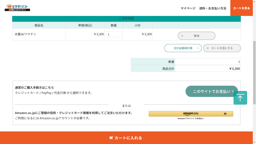The height and width of the screenshot is (144, 256).
Task: Click the scroll-to-top arrow icon
Action: click(240, 98)
